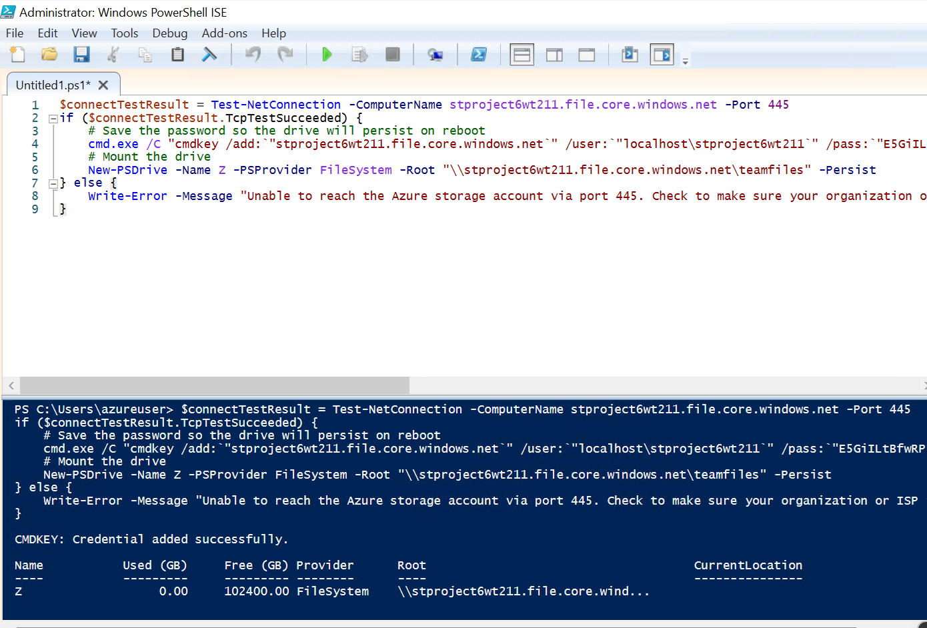
Task: Expand the toolbar overflow options arrow
Action: [685, 61]
